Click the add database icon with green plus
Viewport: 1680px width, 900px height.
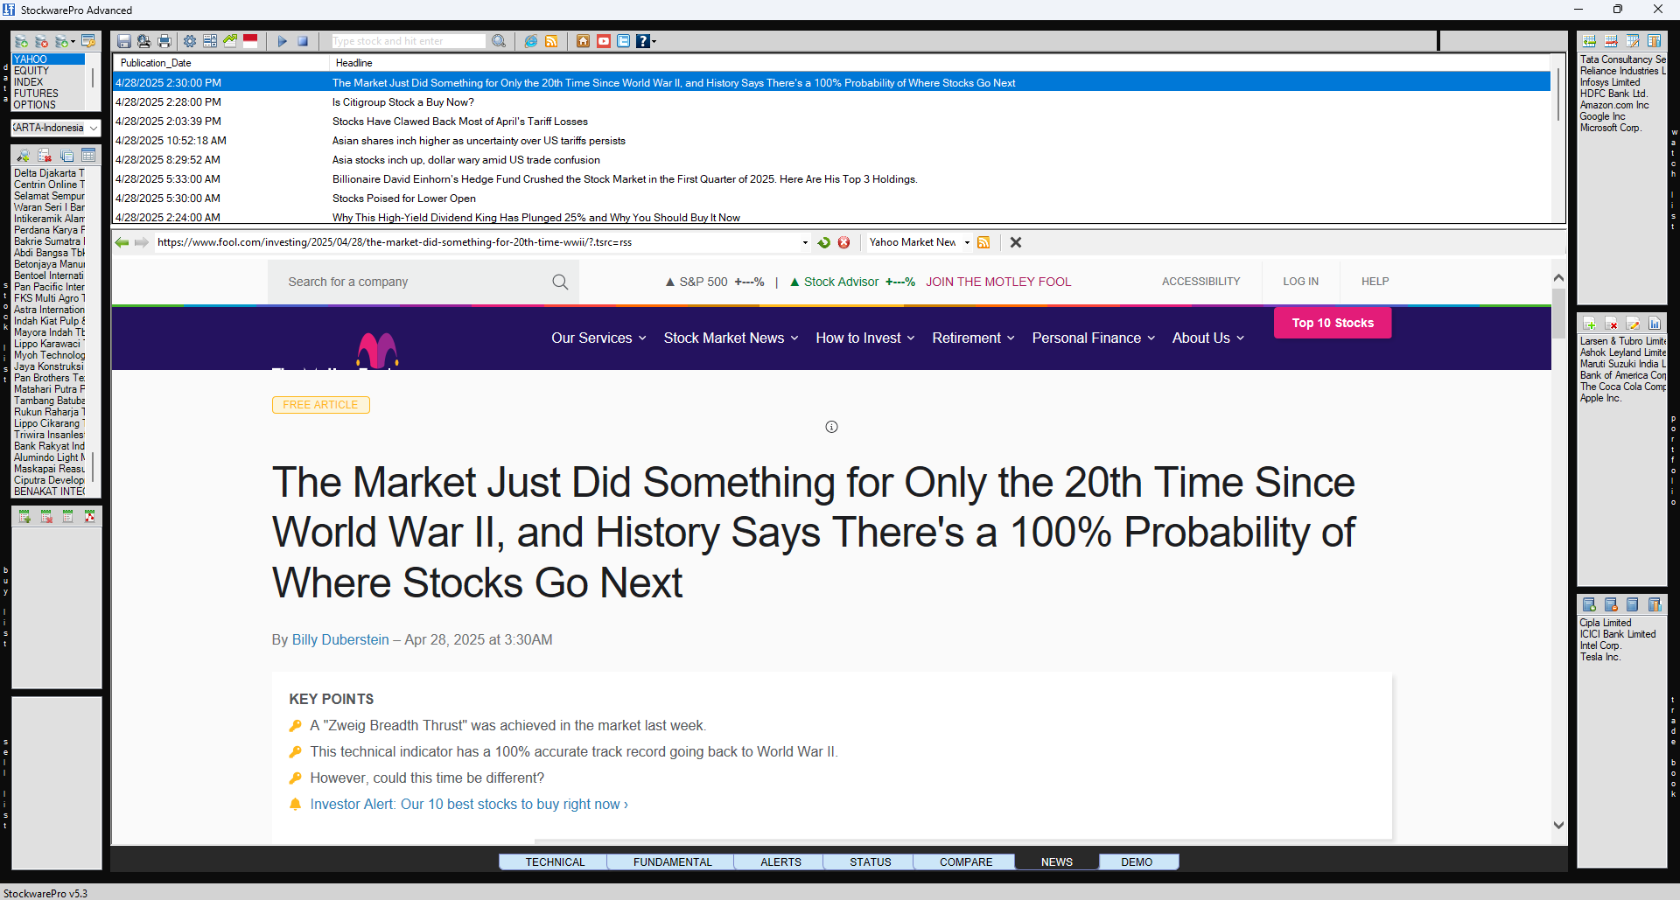click(x=22, y=41)
